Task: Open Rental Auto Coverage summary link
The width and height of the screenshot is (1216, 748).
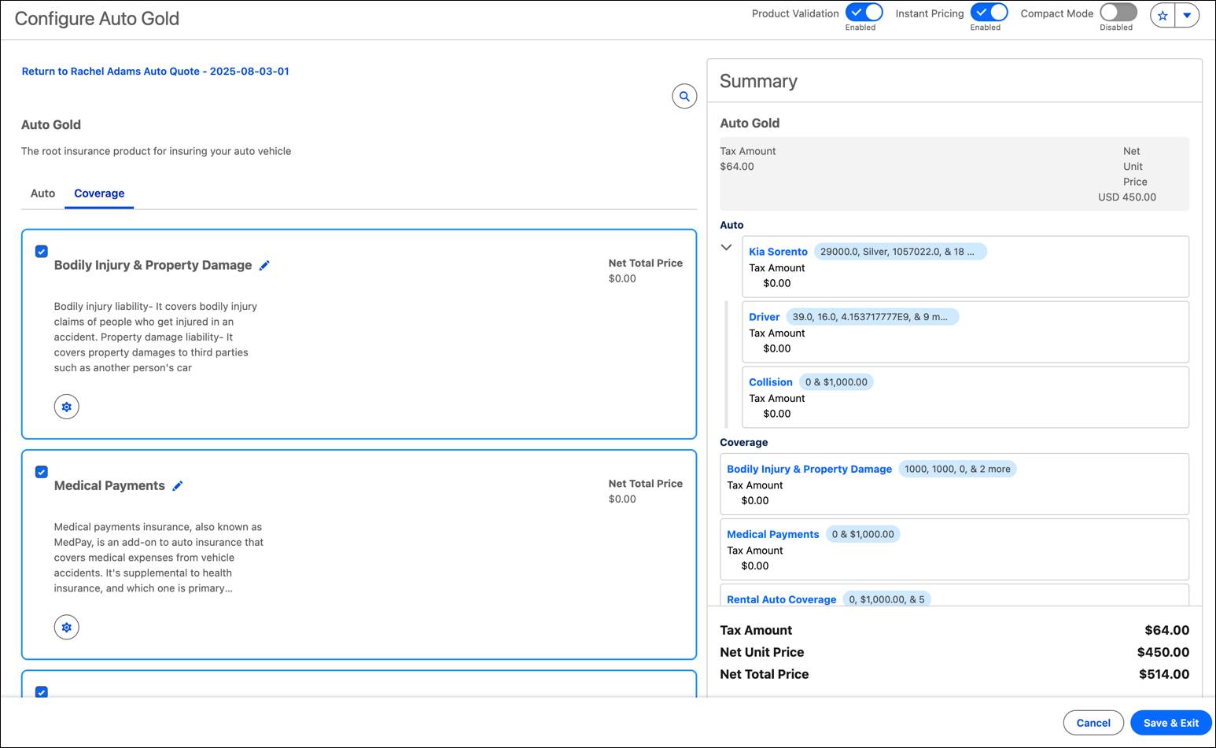Action: (782, 599)
